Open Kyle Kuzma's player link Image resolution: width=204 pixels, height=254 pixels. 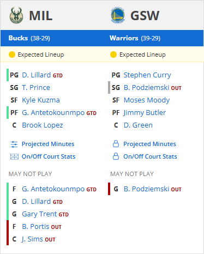(41, 100)
